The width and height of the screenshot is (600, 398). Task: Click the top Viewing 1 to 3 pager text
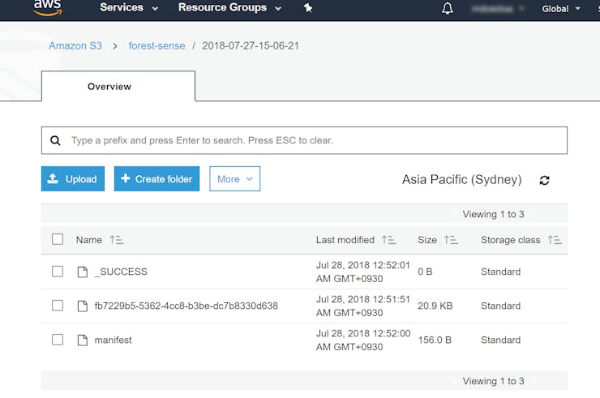pos(493,214)
